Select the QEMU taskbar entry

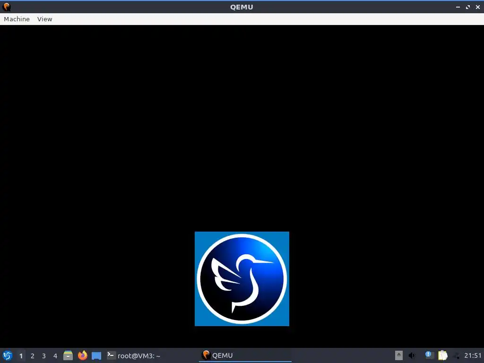click(x=245, y=355)
